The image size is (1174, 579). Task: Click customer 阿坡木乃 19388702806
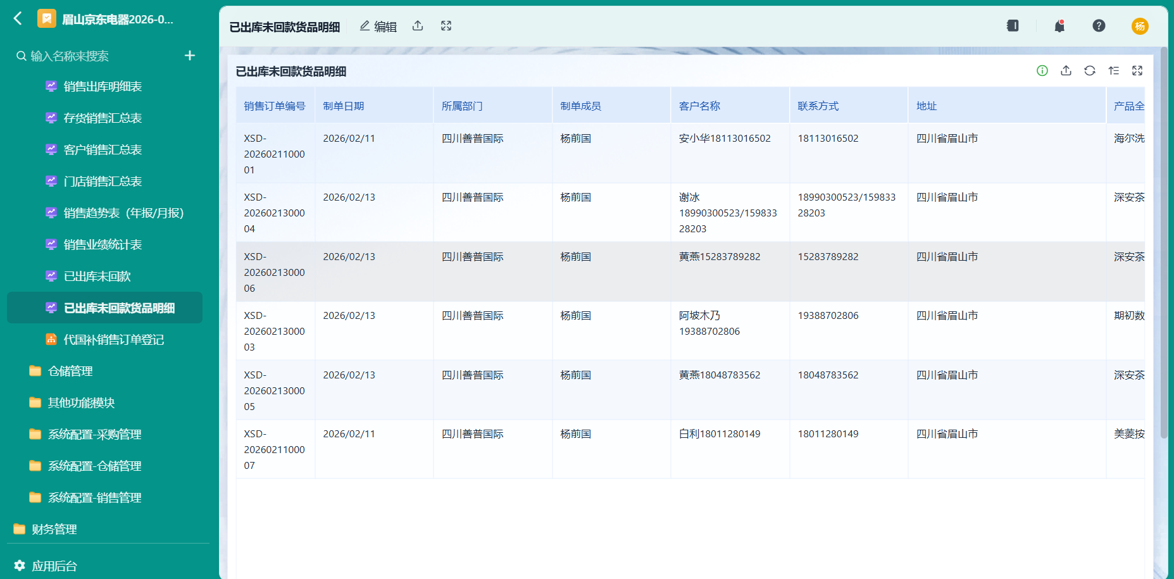709,323
